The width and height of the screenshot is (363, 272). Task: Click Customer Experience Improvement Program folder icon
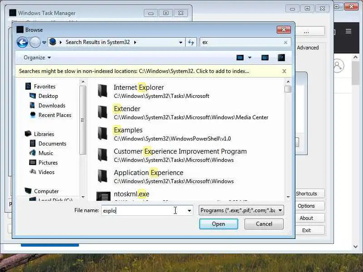[103, 155]
